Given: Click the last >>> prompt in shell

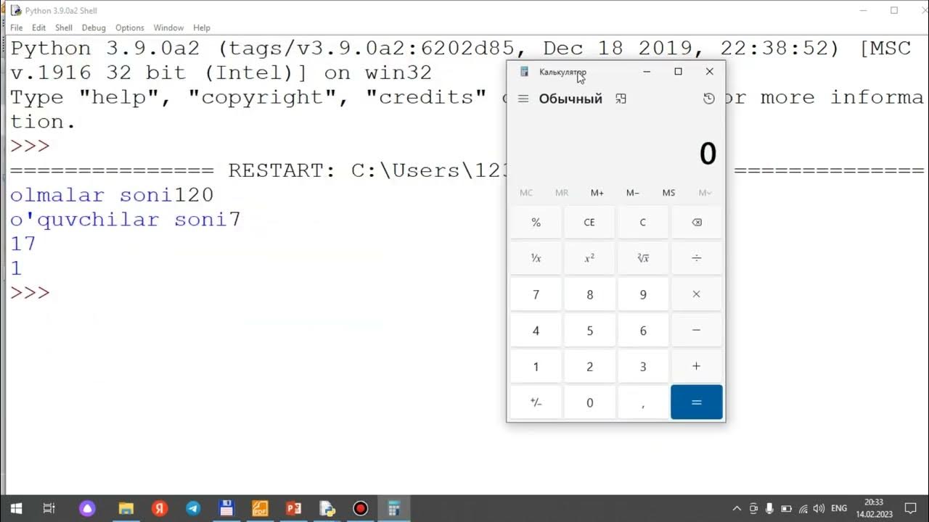Looking at the screenshot, I should tap(30, 293).
